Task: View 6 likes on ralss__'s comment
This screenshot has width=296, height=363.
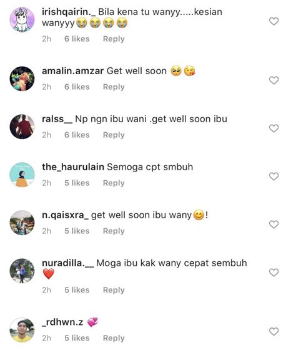Action: [x=77, y=135]
